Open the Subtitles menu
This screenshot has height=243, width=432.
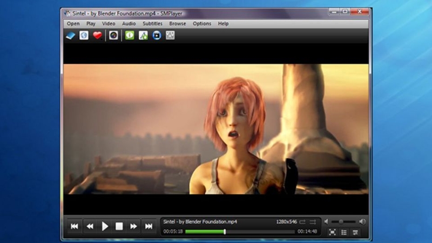[x=152, y=24]
